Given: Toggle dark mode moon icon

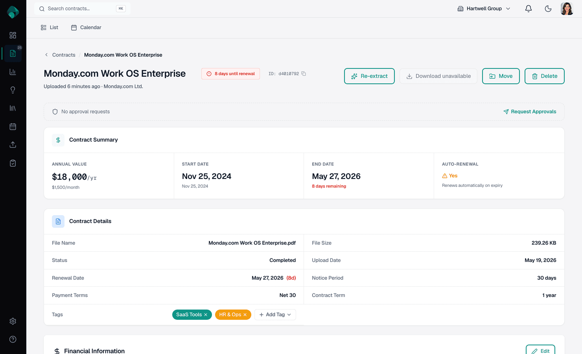Looking at the screenshot, I should click(548, 9).
